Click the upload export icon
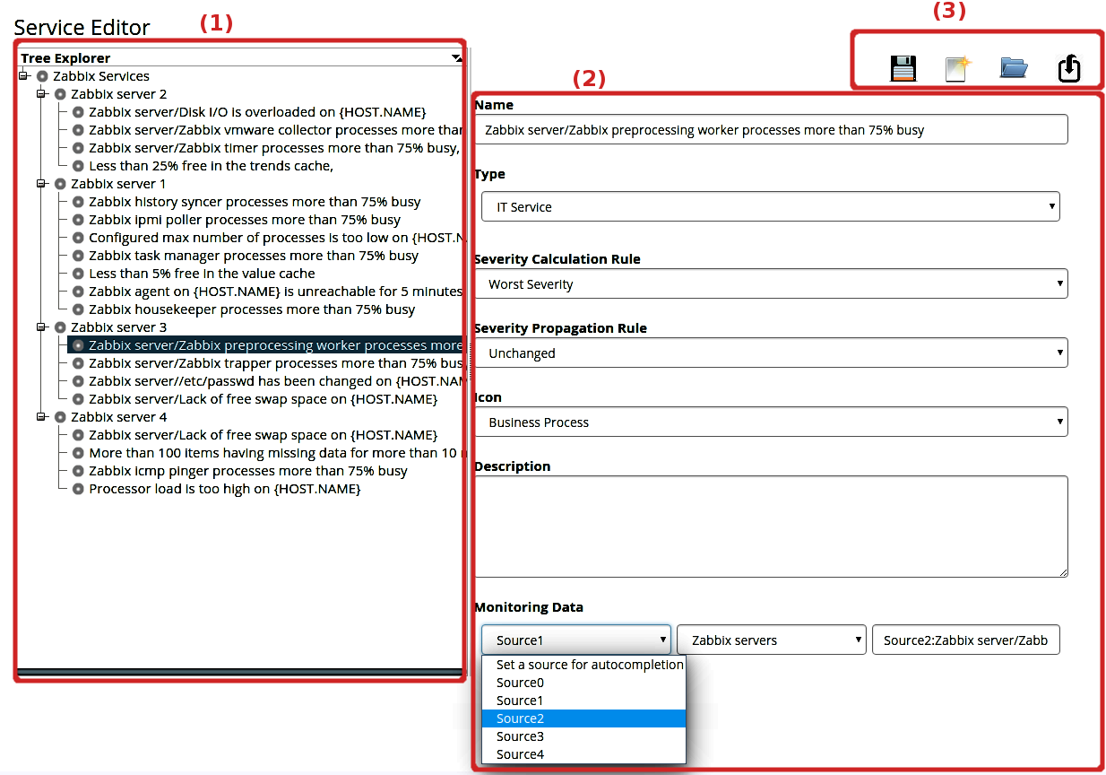This screenshot has height=775, width=1106. (1069, 68)
